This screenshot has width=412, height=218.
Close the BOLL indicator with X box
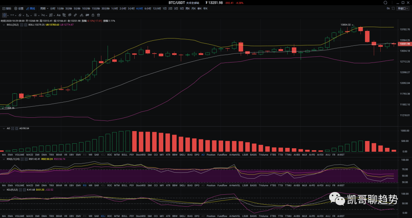tap(26, 25)
